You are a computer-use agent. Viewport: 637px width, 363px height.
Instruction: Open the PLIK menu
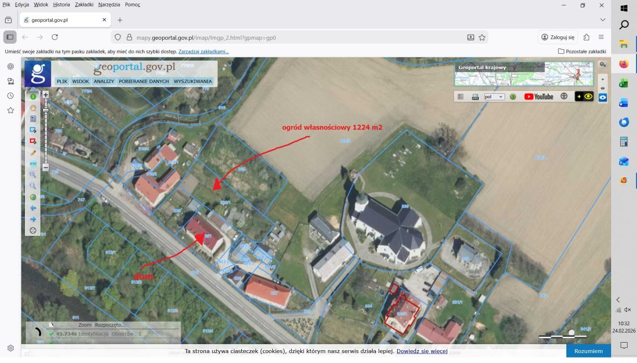point(62,81)
